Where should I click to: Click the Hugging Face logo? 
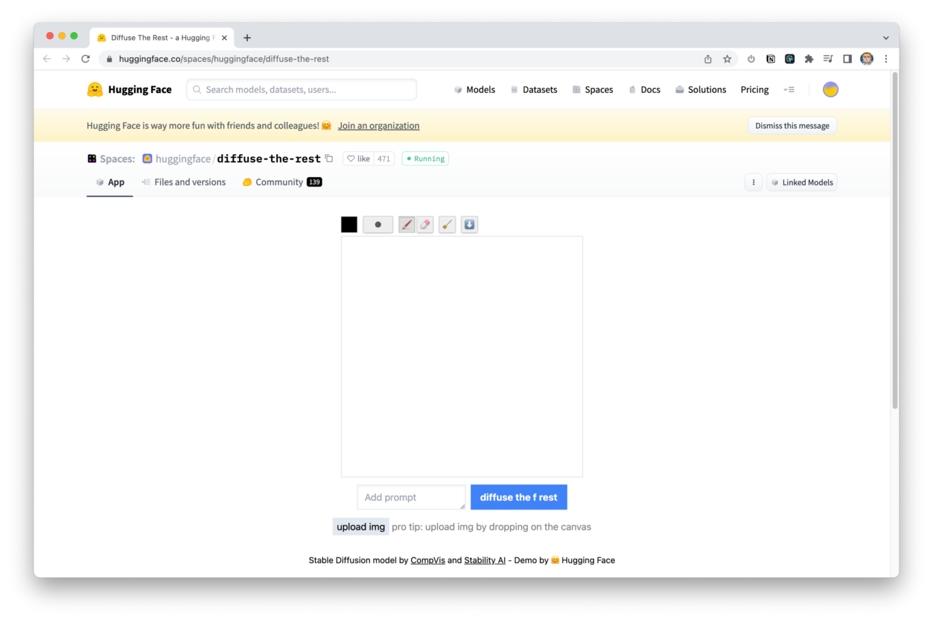pos(129,89)
